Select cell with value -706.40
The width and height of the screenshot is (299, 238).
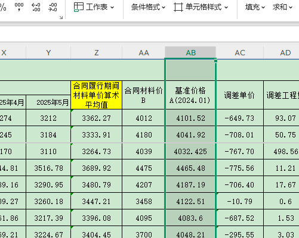pyautogui.click(x=240, y=184)
